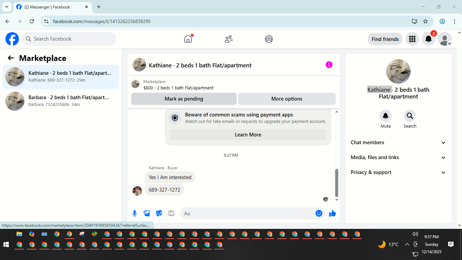Open the notifications bell with badge
This screenshot has height=260, width=462.
point(429,39)
